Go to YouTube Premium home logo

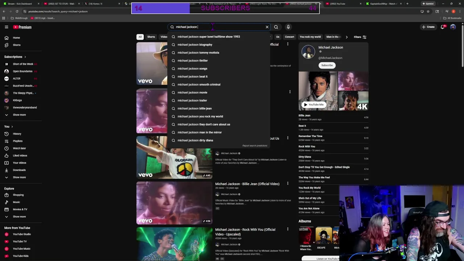pos(22,27)
